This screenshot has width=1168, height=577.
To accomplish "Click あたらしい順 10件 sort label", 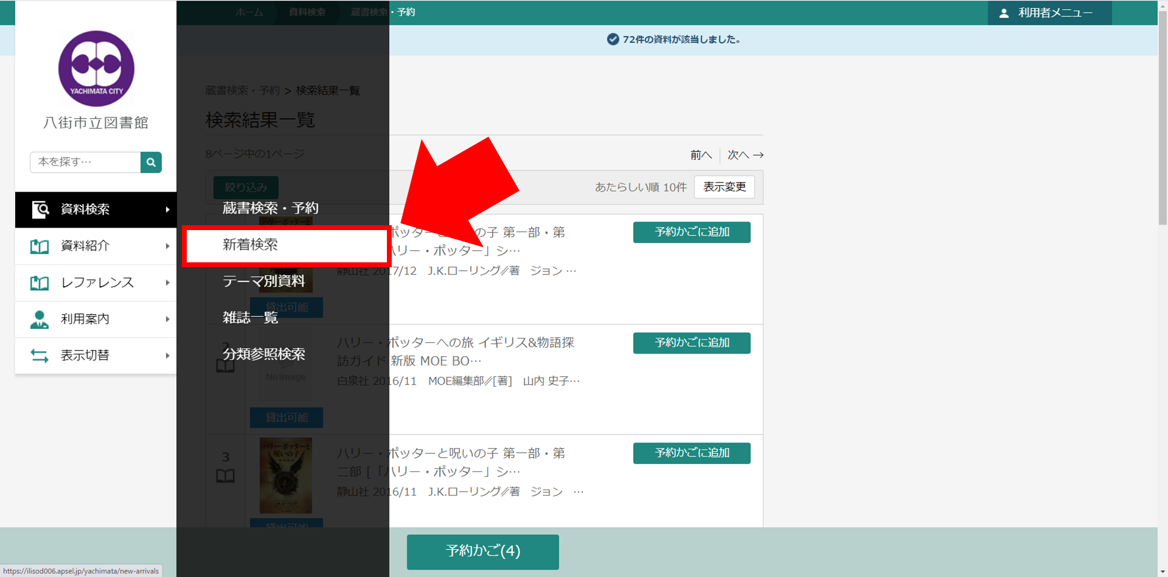I will 641,187.
